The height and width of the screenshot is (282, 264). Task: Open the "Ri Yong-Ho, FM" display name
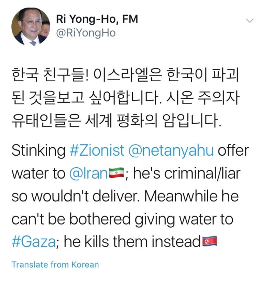(97, 19)
